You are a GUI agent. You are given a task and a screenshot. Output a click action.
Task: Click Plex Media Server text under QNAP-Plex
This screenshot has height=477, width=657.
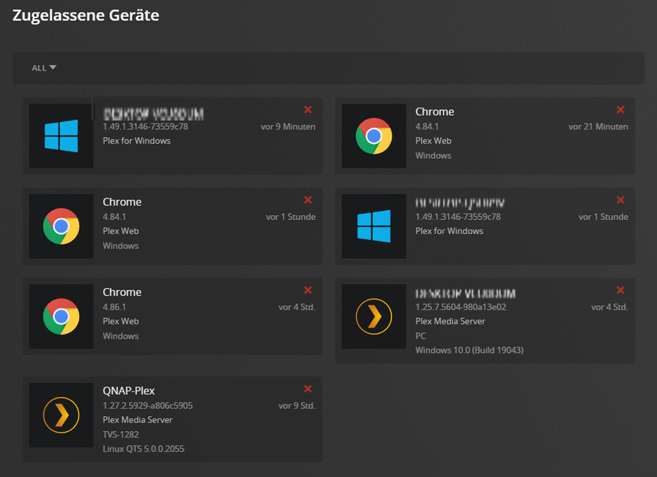coord(138,419)
